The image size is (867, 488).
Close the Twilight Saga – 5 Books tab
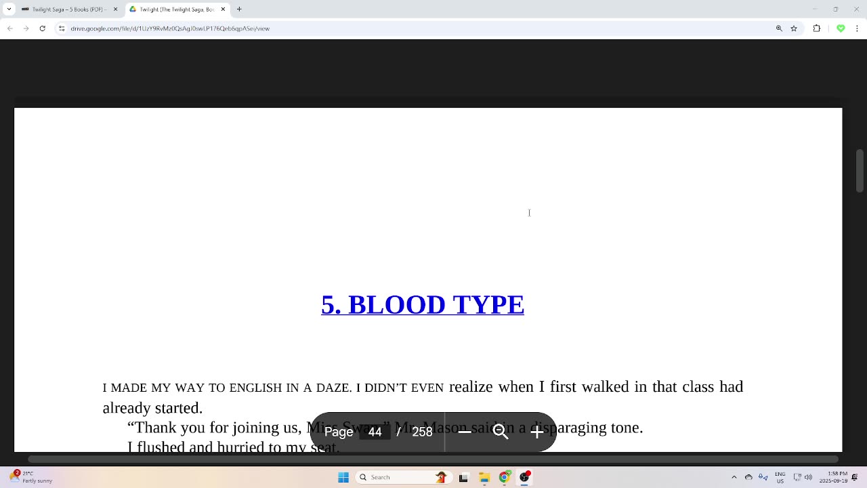pyautogui.click(x=114, y=9)
